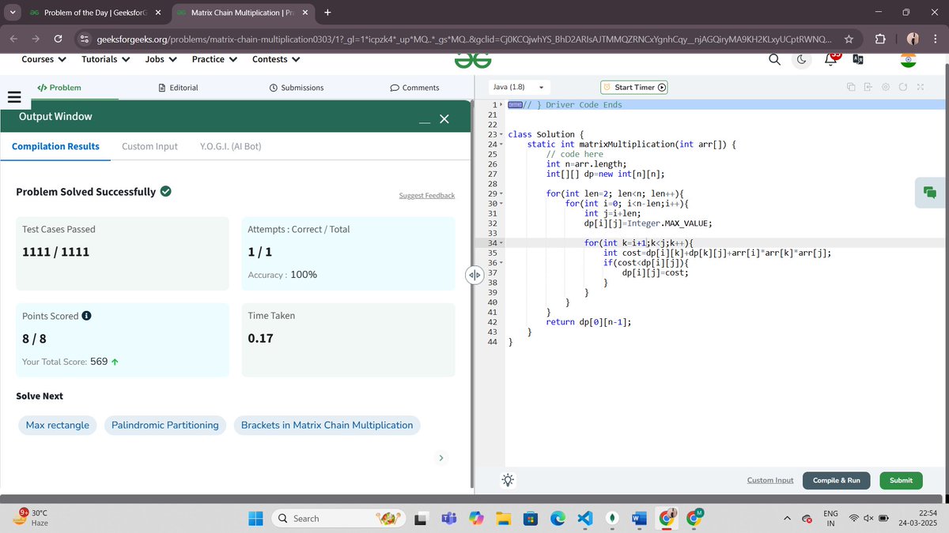Click the Start Timer button
Screen dimensions: 949x533
pos(634,88)
